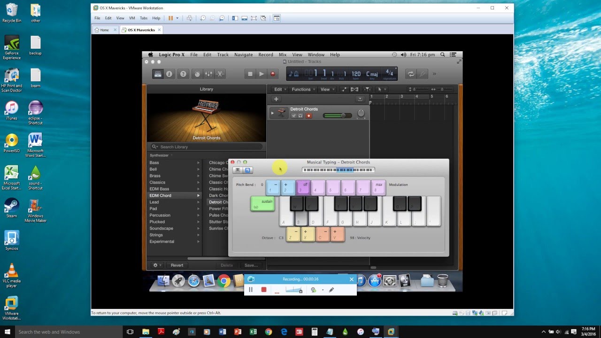This screenshot has height=338, width=601.
Task: Open the Navigate menu in Logic
Action: pos(244,54)
